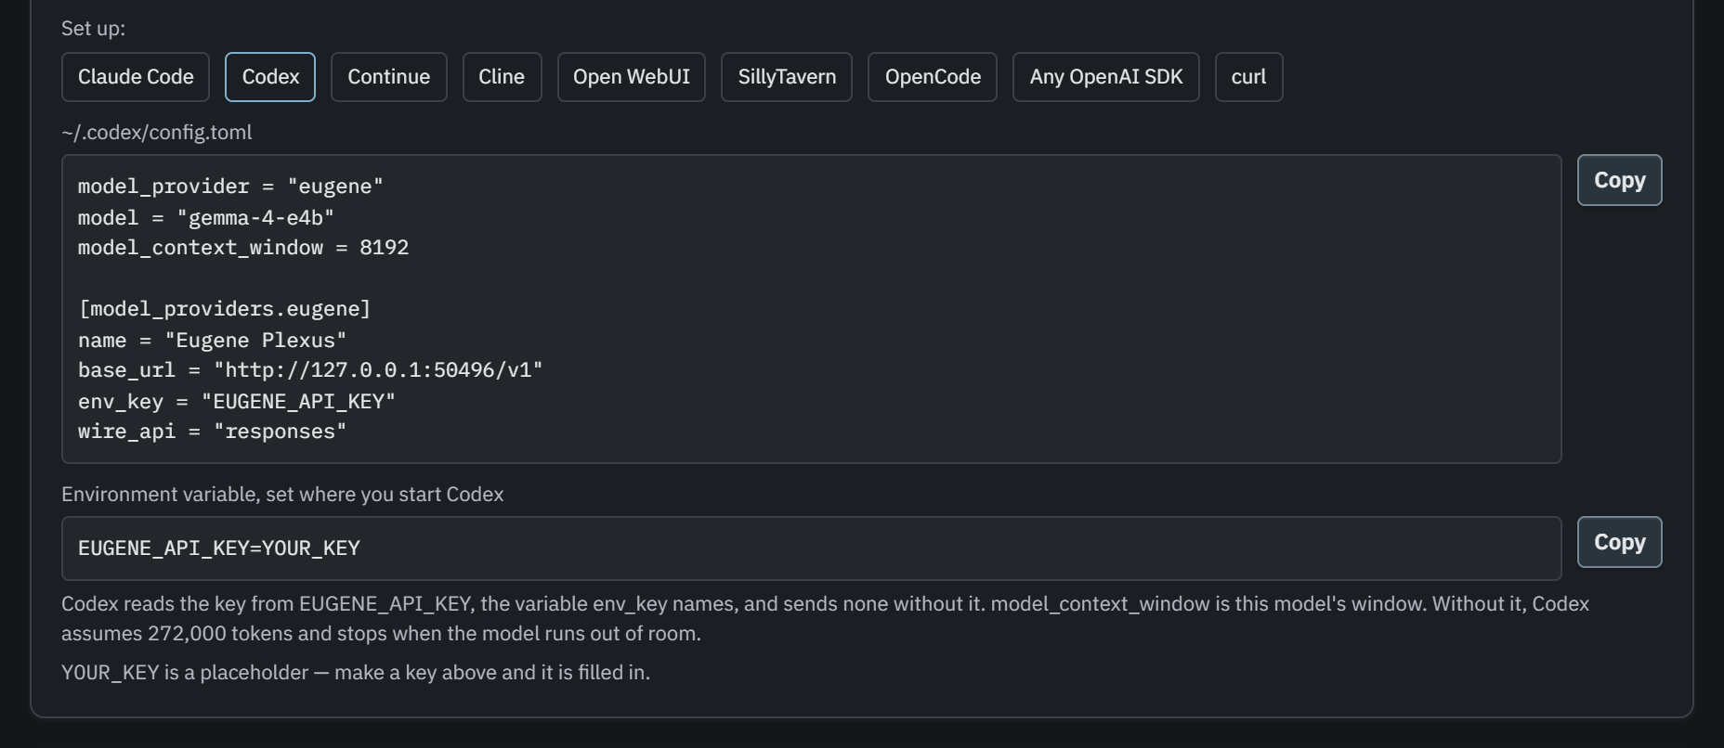
Task: Click the model_provider = "eugene" line
Action: [x=230, y=187]
